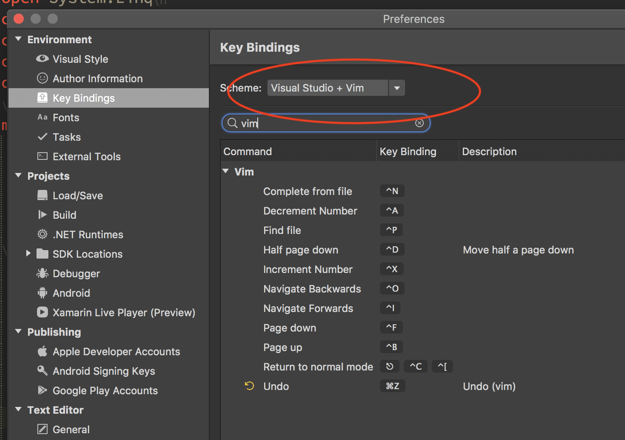
Task: Click the Move half a page down description
Action: 518,250
